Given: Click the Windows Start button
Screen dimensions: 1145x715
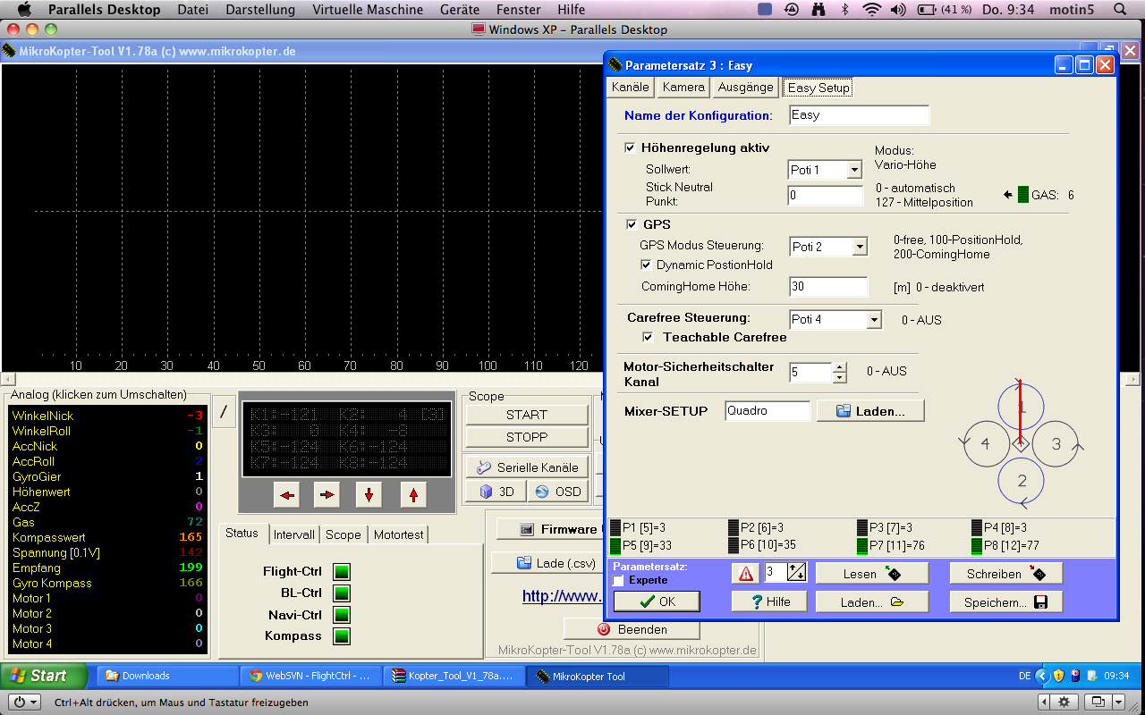Looking at the screenshot, I should coord(44,676).
